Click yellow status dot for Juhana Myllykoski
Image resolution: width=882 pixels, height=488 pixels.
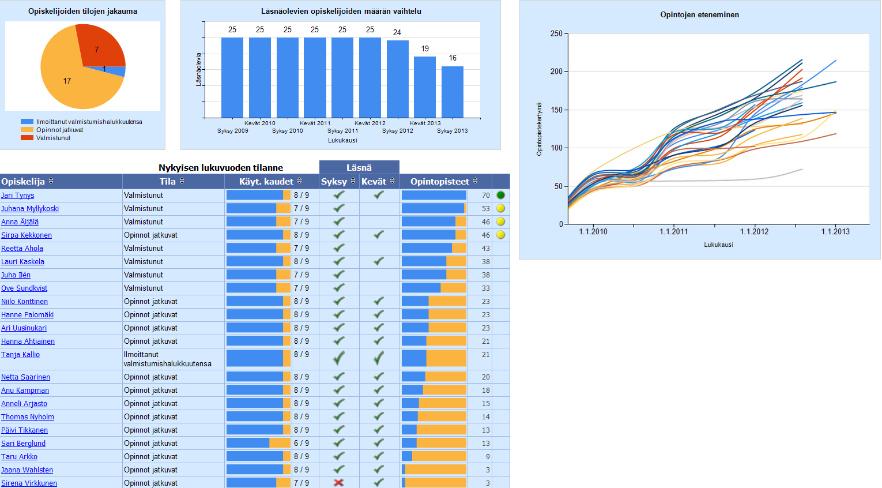[x=500, y=208]
